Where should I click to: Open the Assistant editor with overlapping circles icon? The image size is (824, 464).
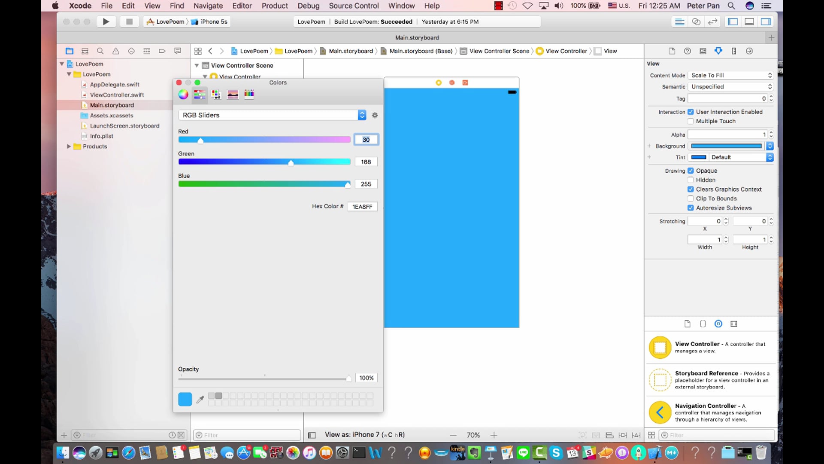(x=696, y=21)
